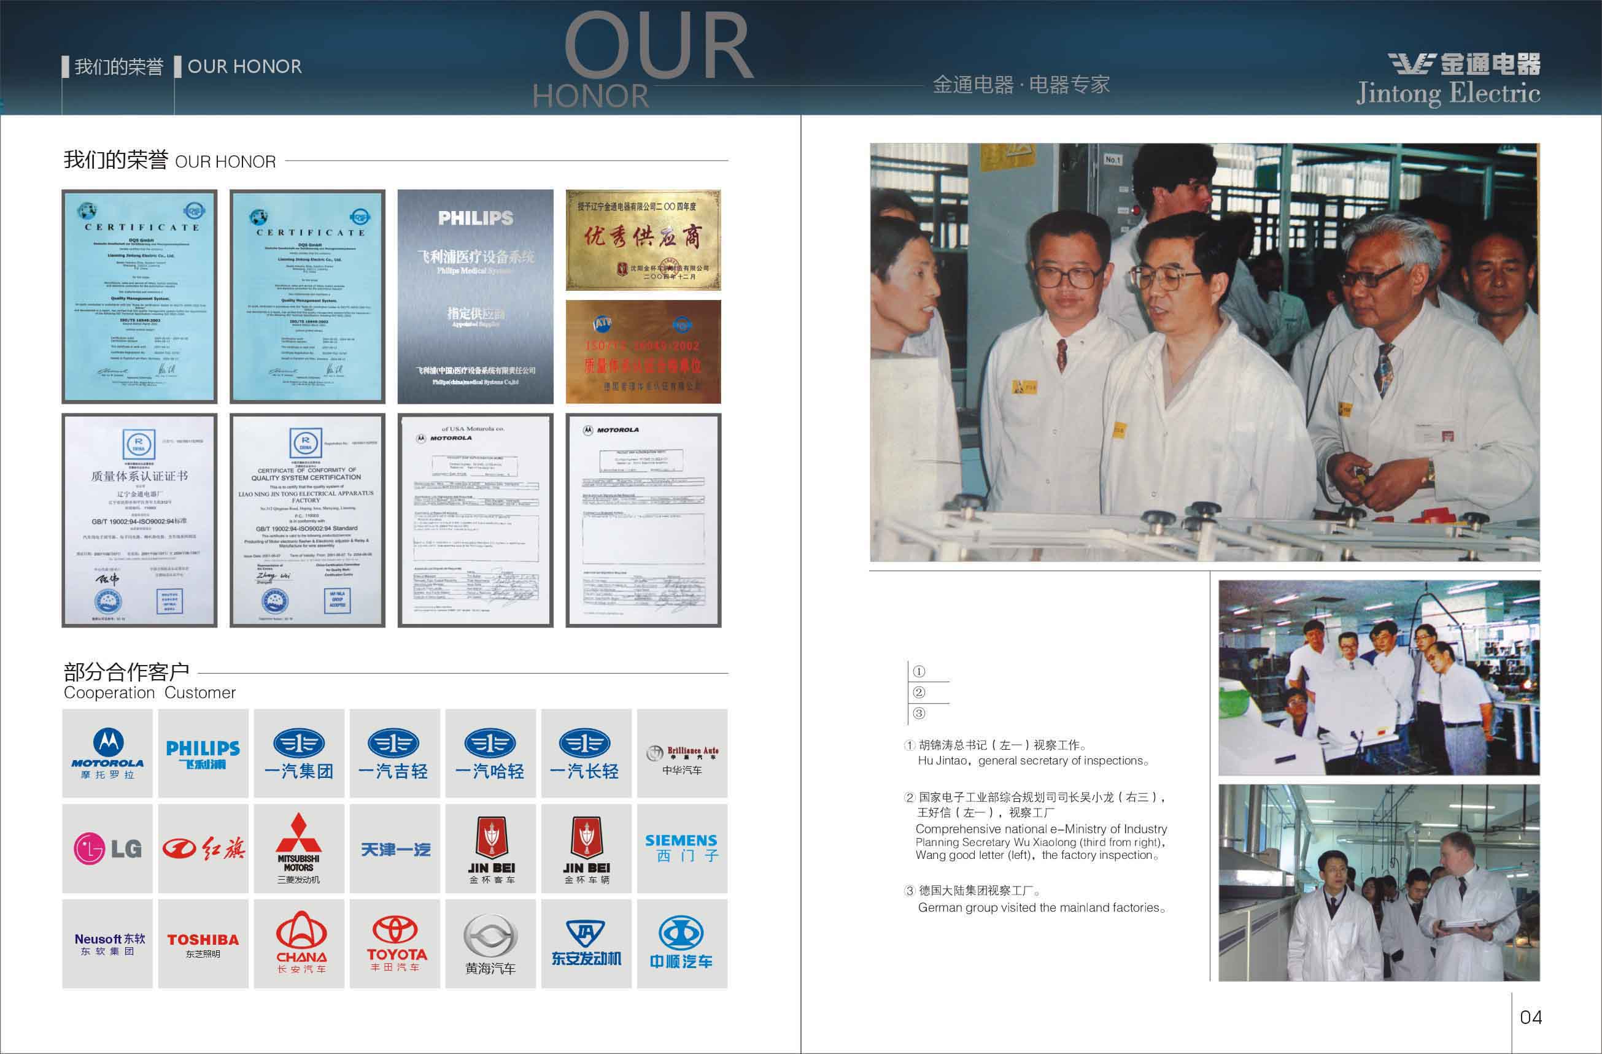1602x1054 pixels.
Task: Click the 部分合作客户 section heading
Action: pyautogui.click(x=126, y=671)
